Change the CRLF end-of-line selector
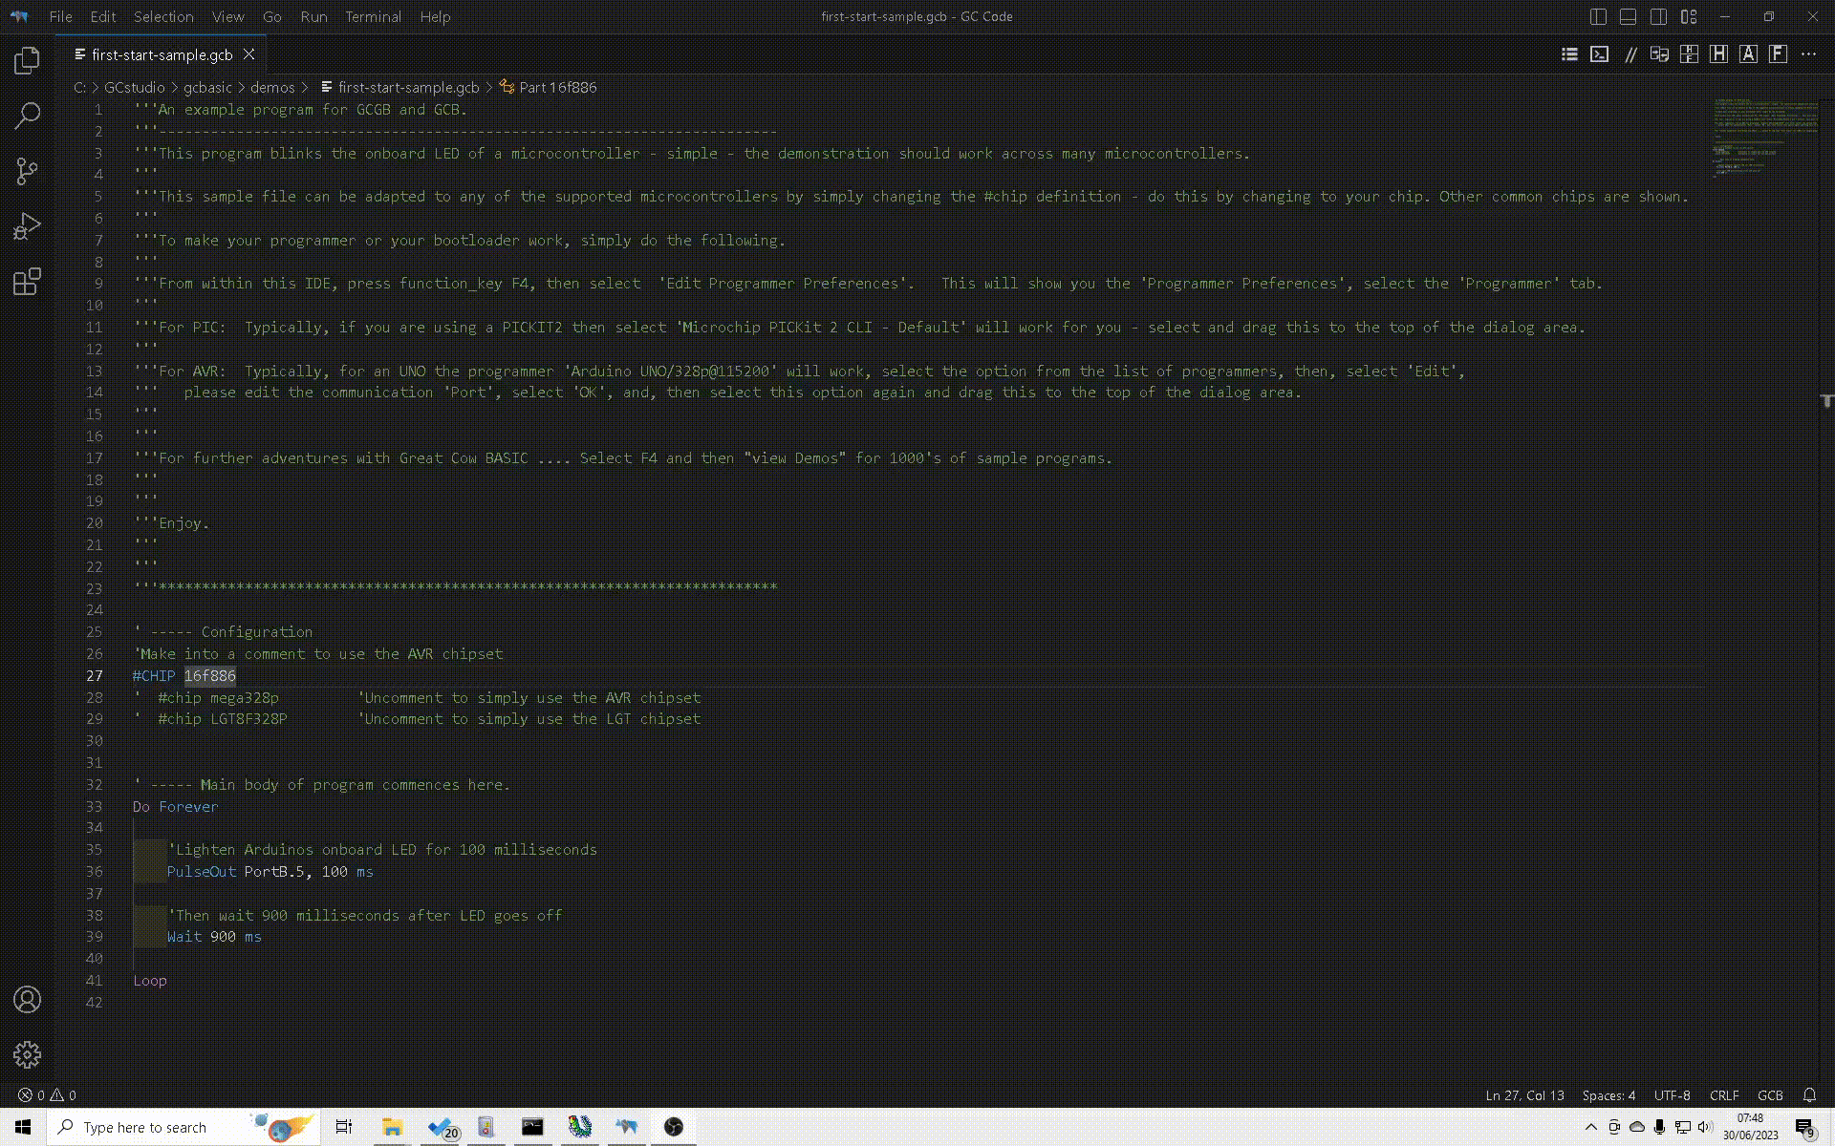The height and width of the screenshot is (1146, 1835). pyautogui.click(x=1724, y=1095)
